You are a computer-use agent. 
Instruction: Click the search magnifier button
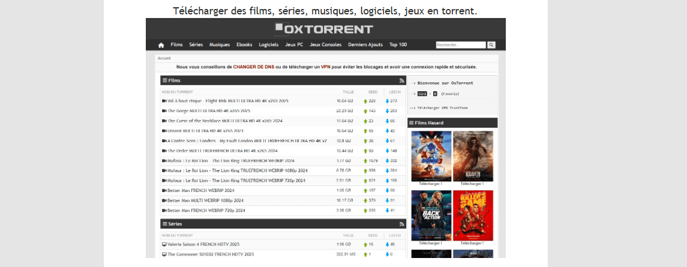pyautogui.click(x=491, y=45)
